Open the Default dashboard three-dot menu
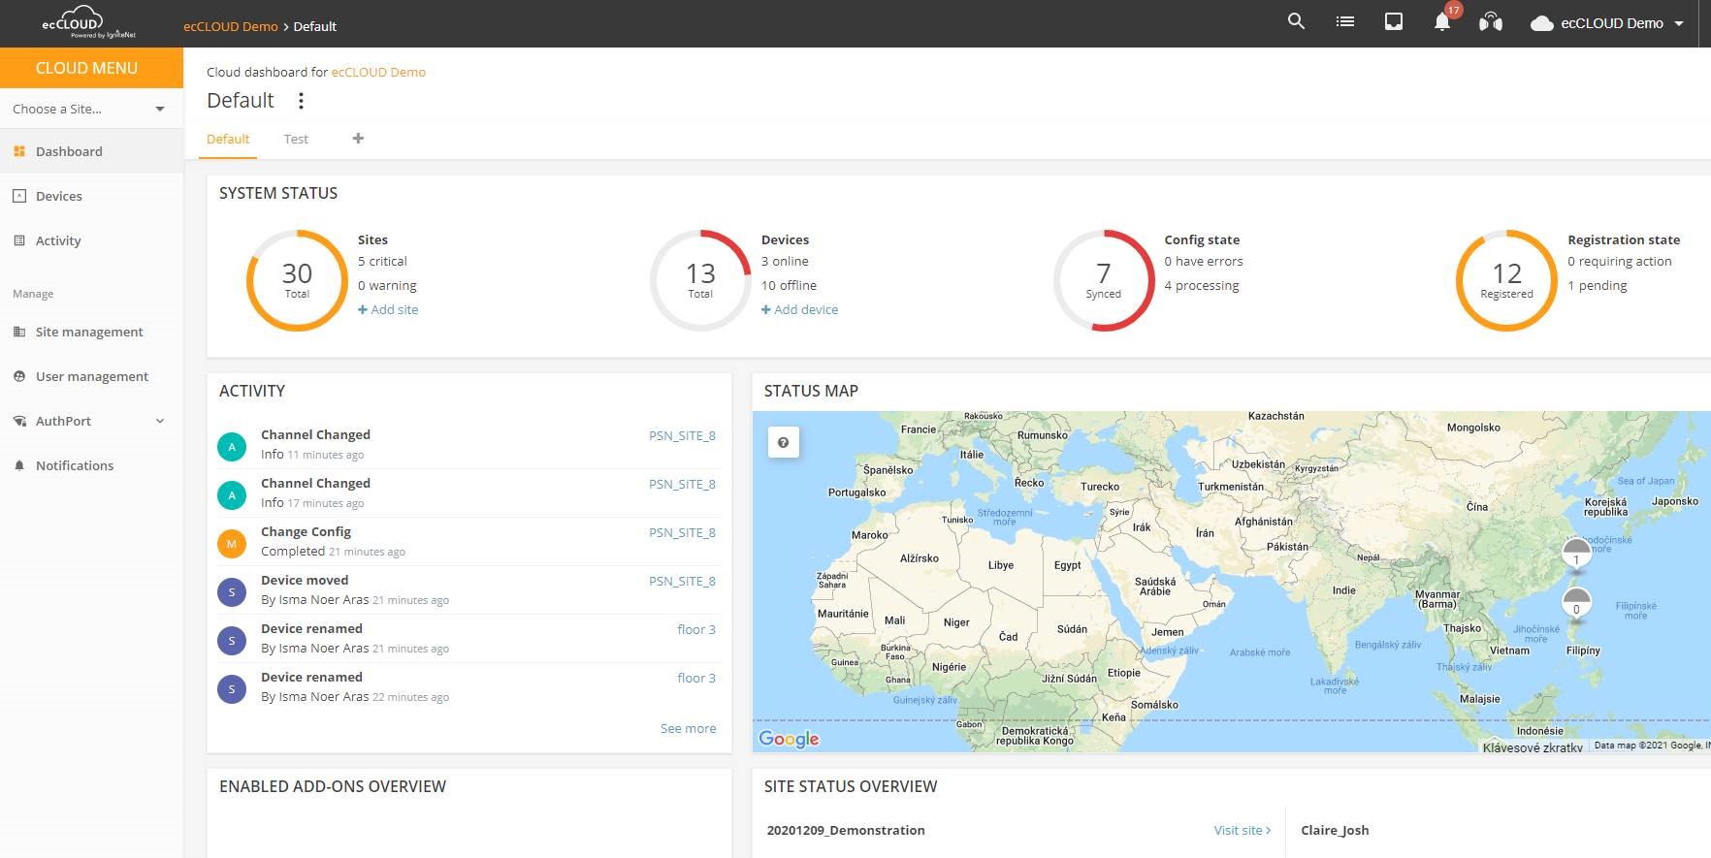 (x=301, y=101)
